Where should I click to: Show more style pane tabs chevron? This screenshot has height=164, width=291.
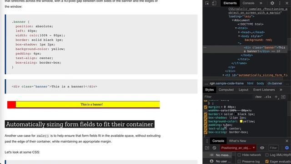[281, 90]
